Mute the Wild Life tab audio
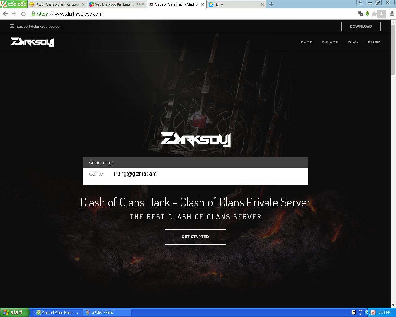The width and height of the screenshot is (396, 317). coord(138,4)
